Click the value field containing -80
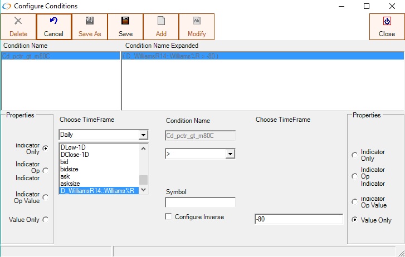Screen dimensions: 405x257 (298, 219)
